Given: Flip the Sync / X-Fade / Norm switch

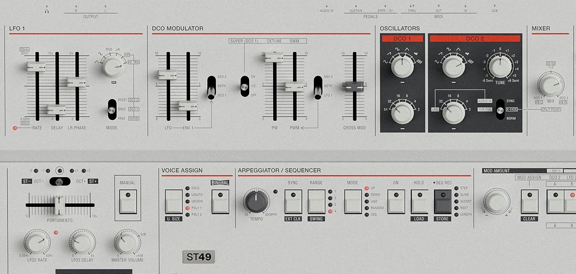Looking at the screenshot, I should (500, 109).
